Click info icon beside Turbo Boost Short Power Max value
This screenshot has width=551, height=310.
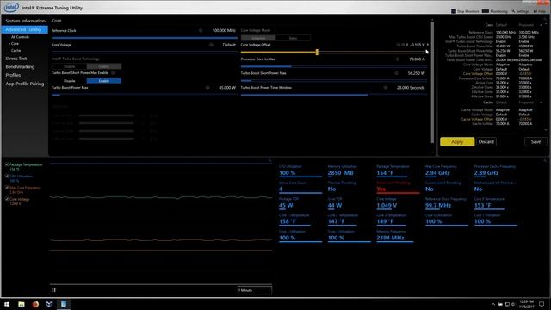[x=396, y=73]
